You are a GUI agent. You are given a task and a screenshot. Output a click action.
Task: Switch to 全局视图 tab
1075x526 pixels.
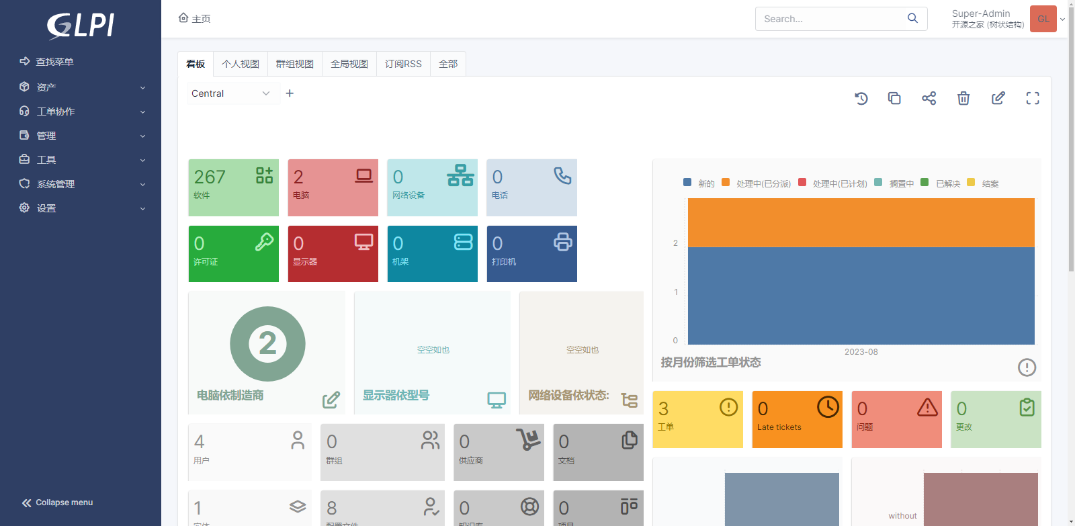[349, 64]
